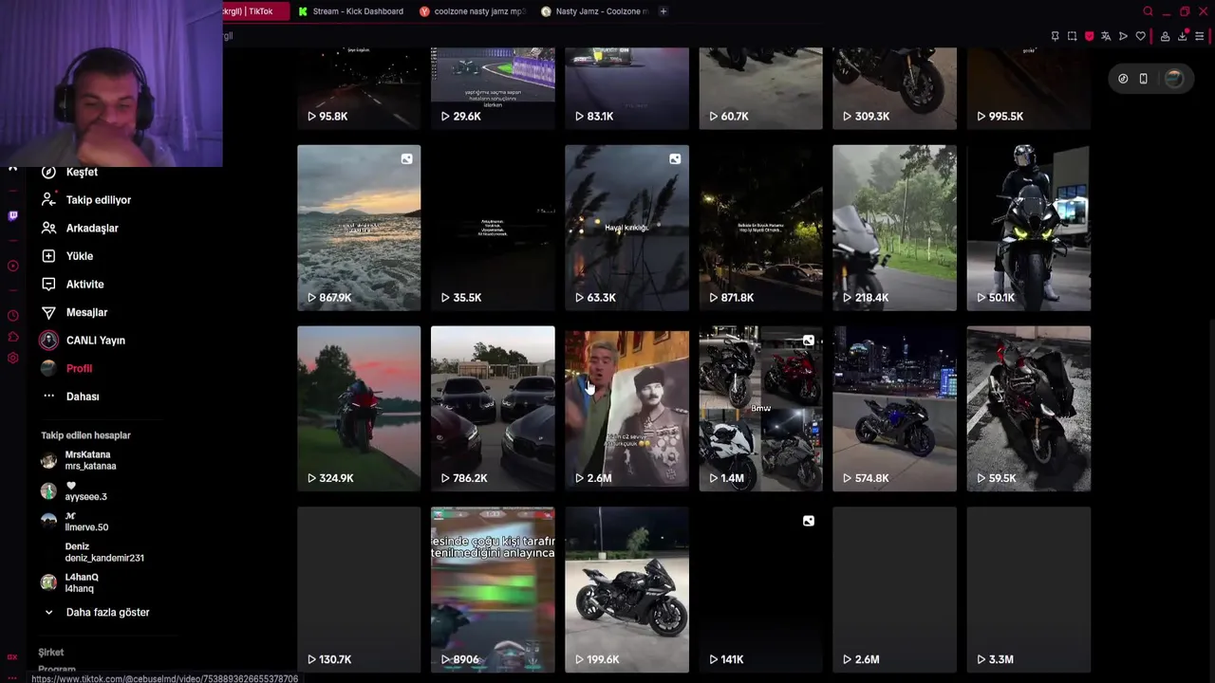
Task: Open the Mesajlar menu entry
Action: [86, 312]
